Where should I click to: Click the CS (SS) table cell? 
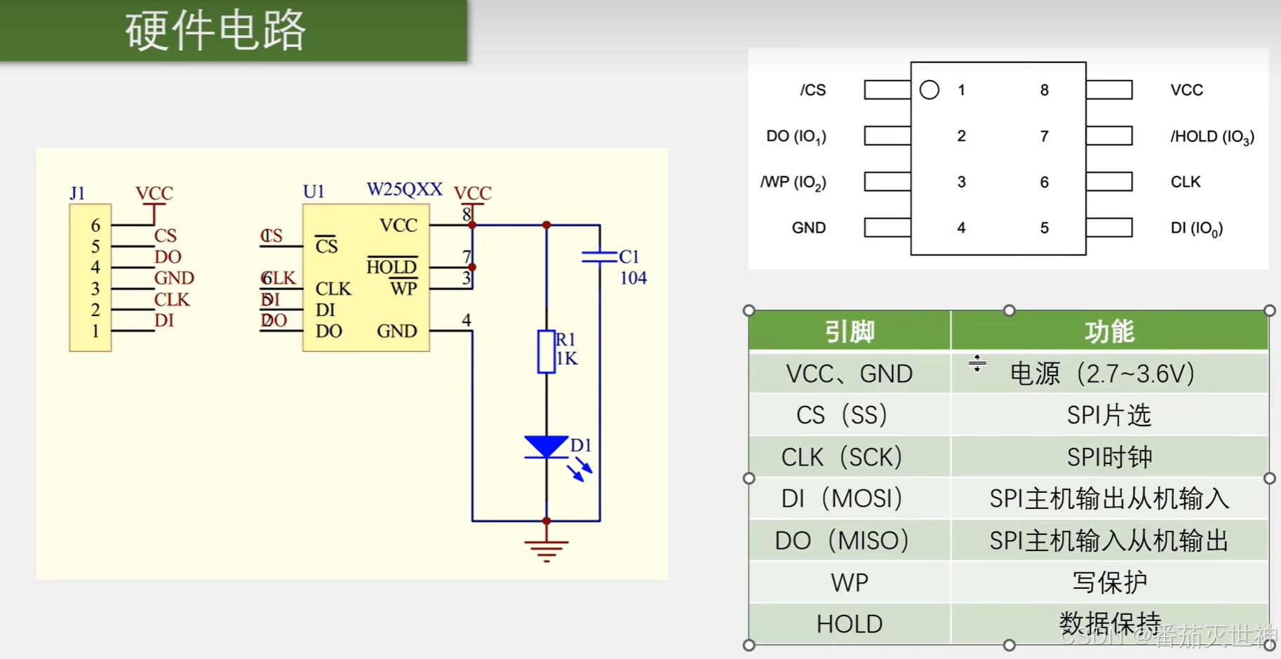pyautogui.click(x=850, y=415)
